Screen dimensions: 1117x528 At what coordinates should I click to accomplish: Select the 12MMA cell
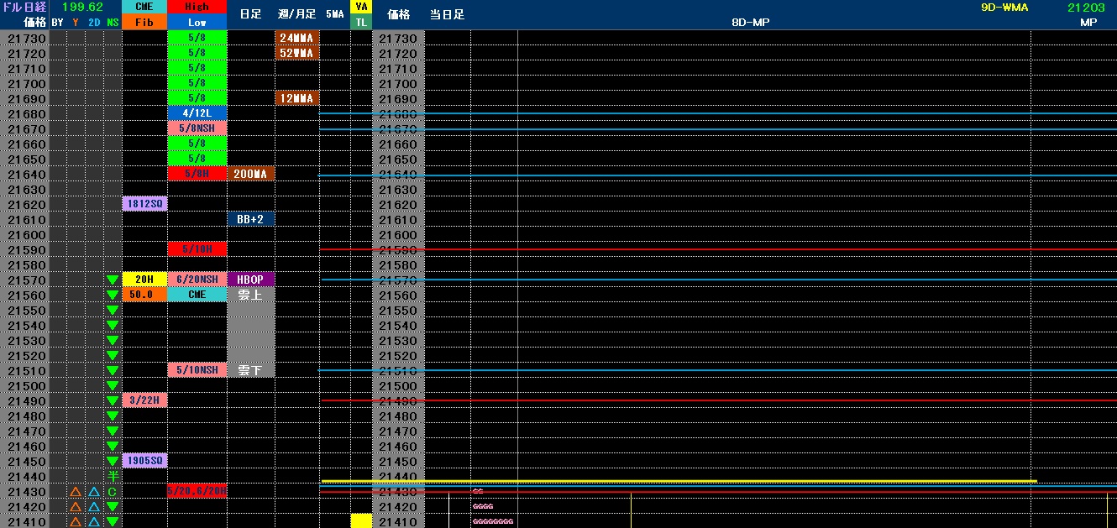point(296,98)
